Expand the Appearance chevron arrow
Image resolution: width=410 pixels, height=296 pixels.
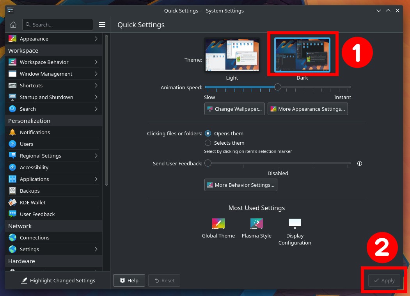96,39
